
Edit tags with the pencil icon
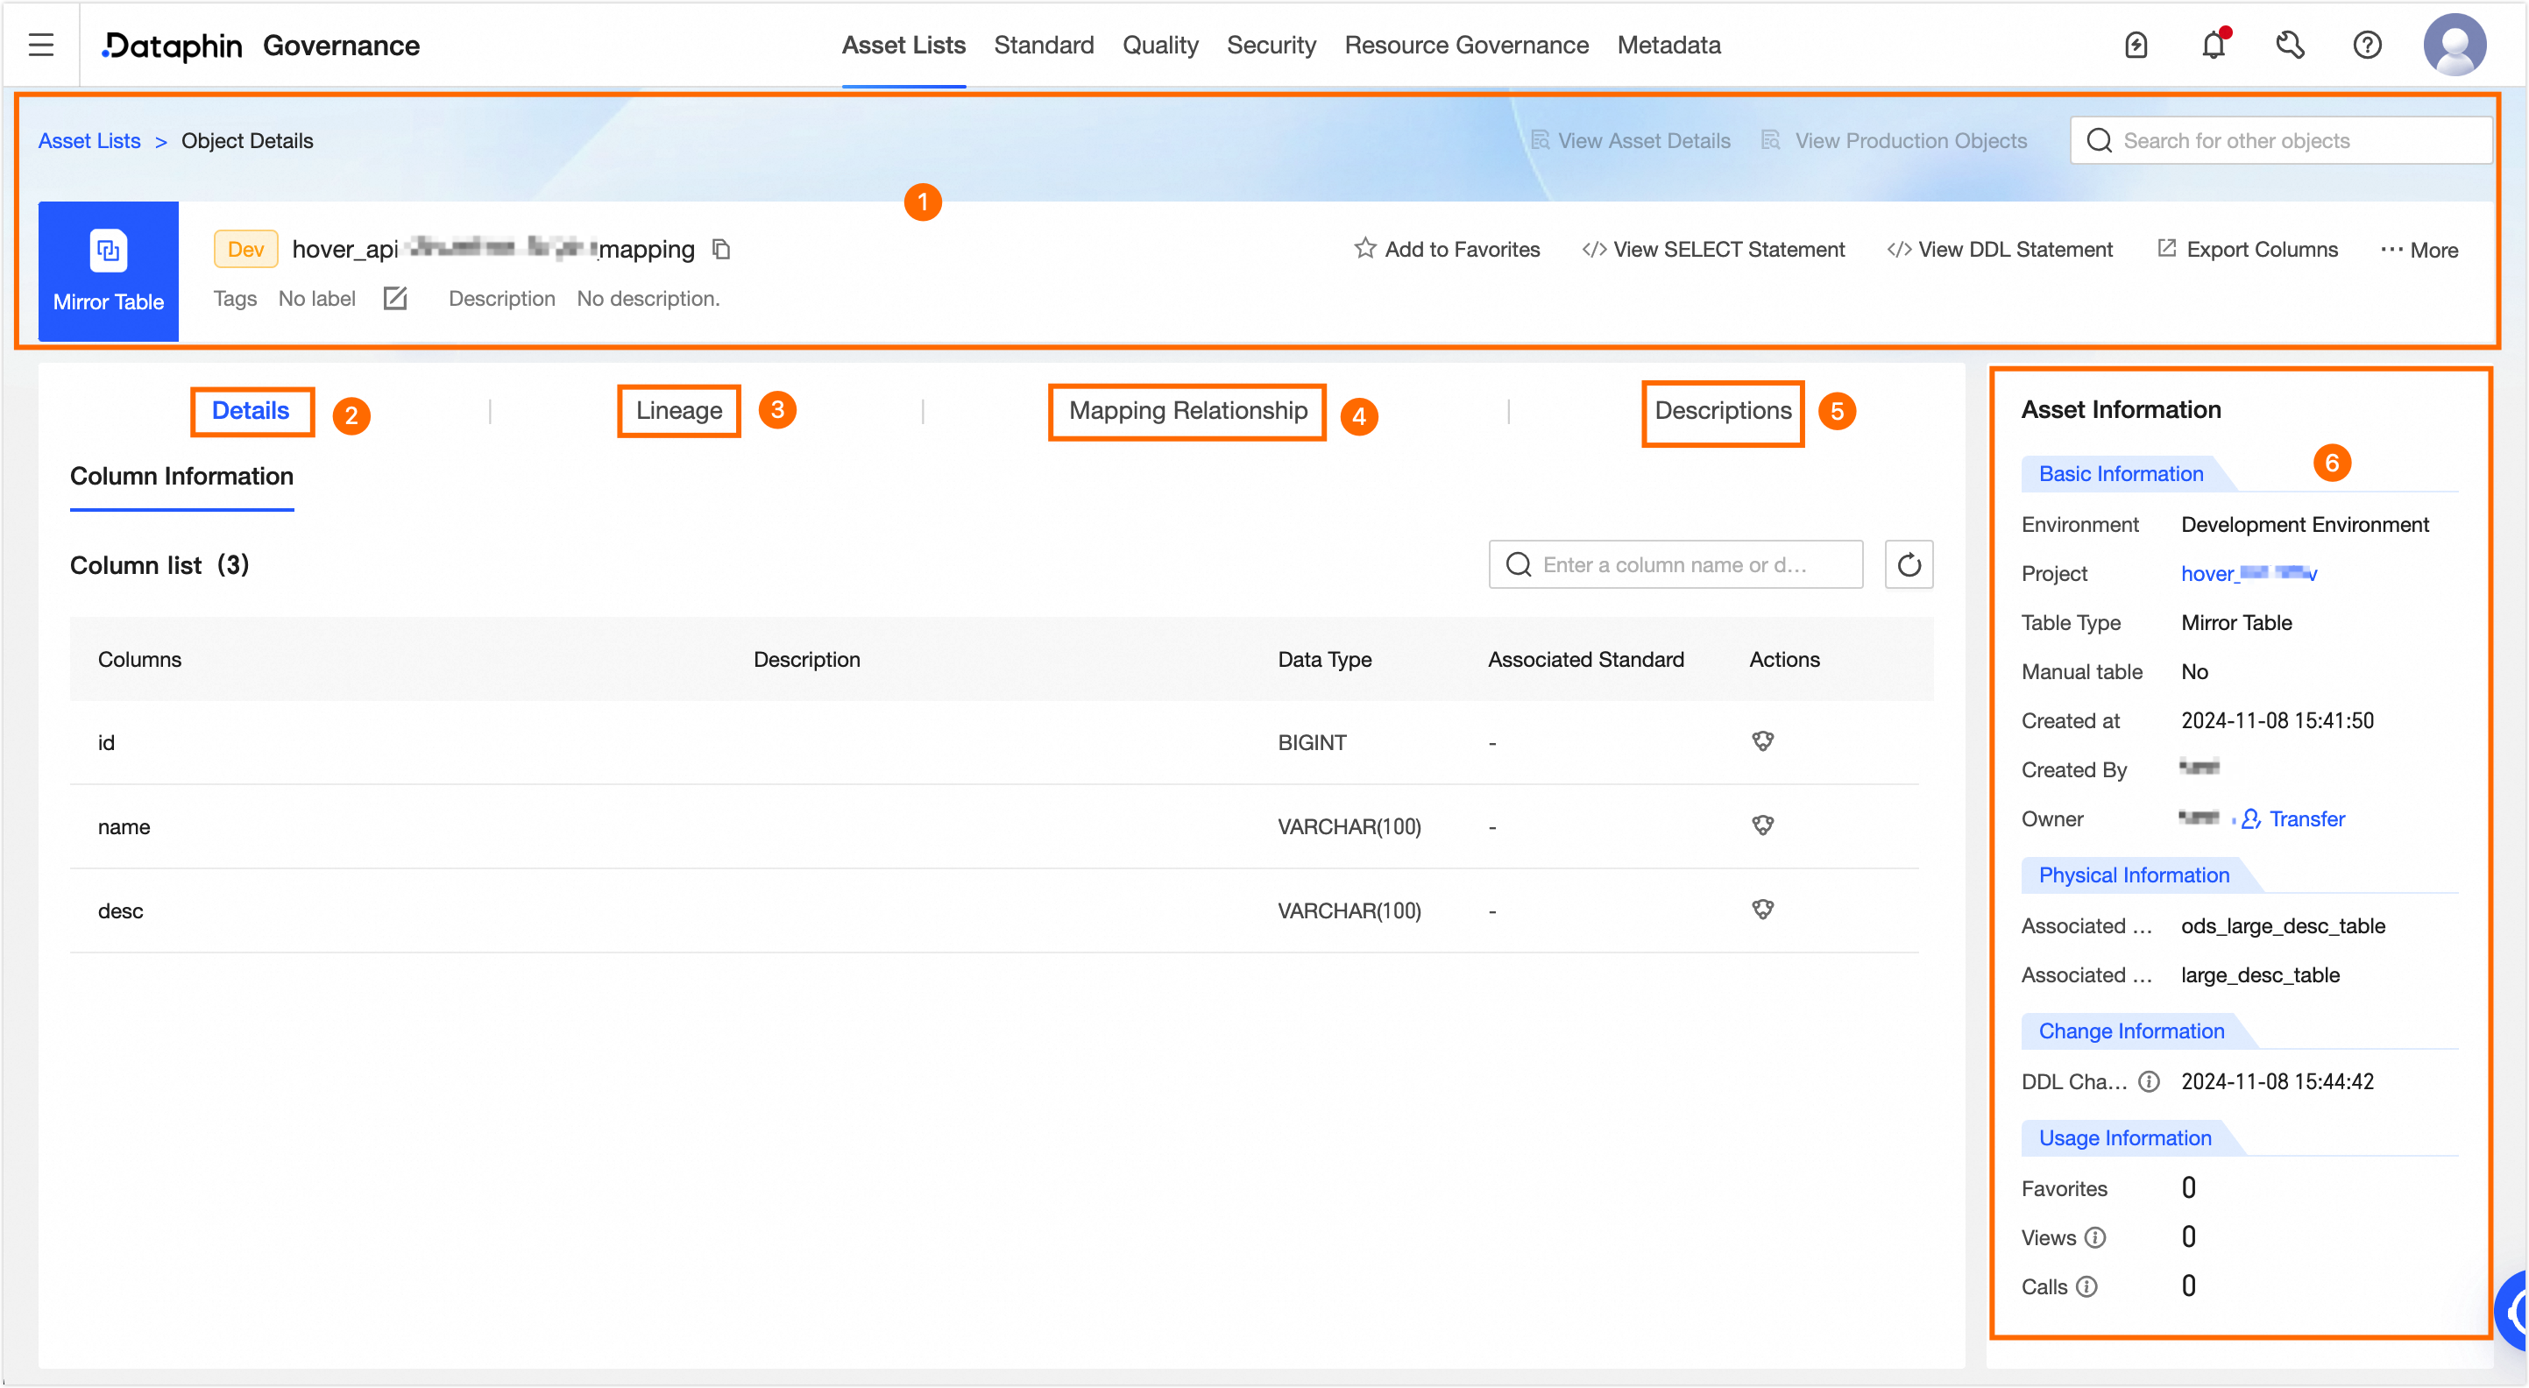[x=394, y=299]
